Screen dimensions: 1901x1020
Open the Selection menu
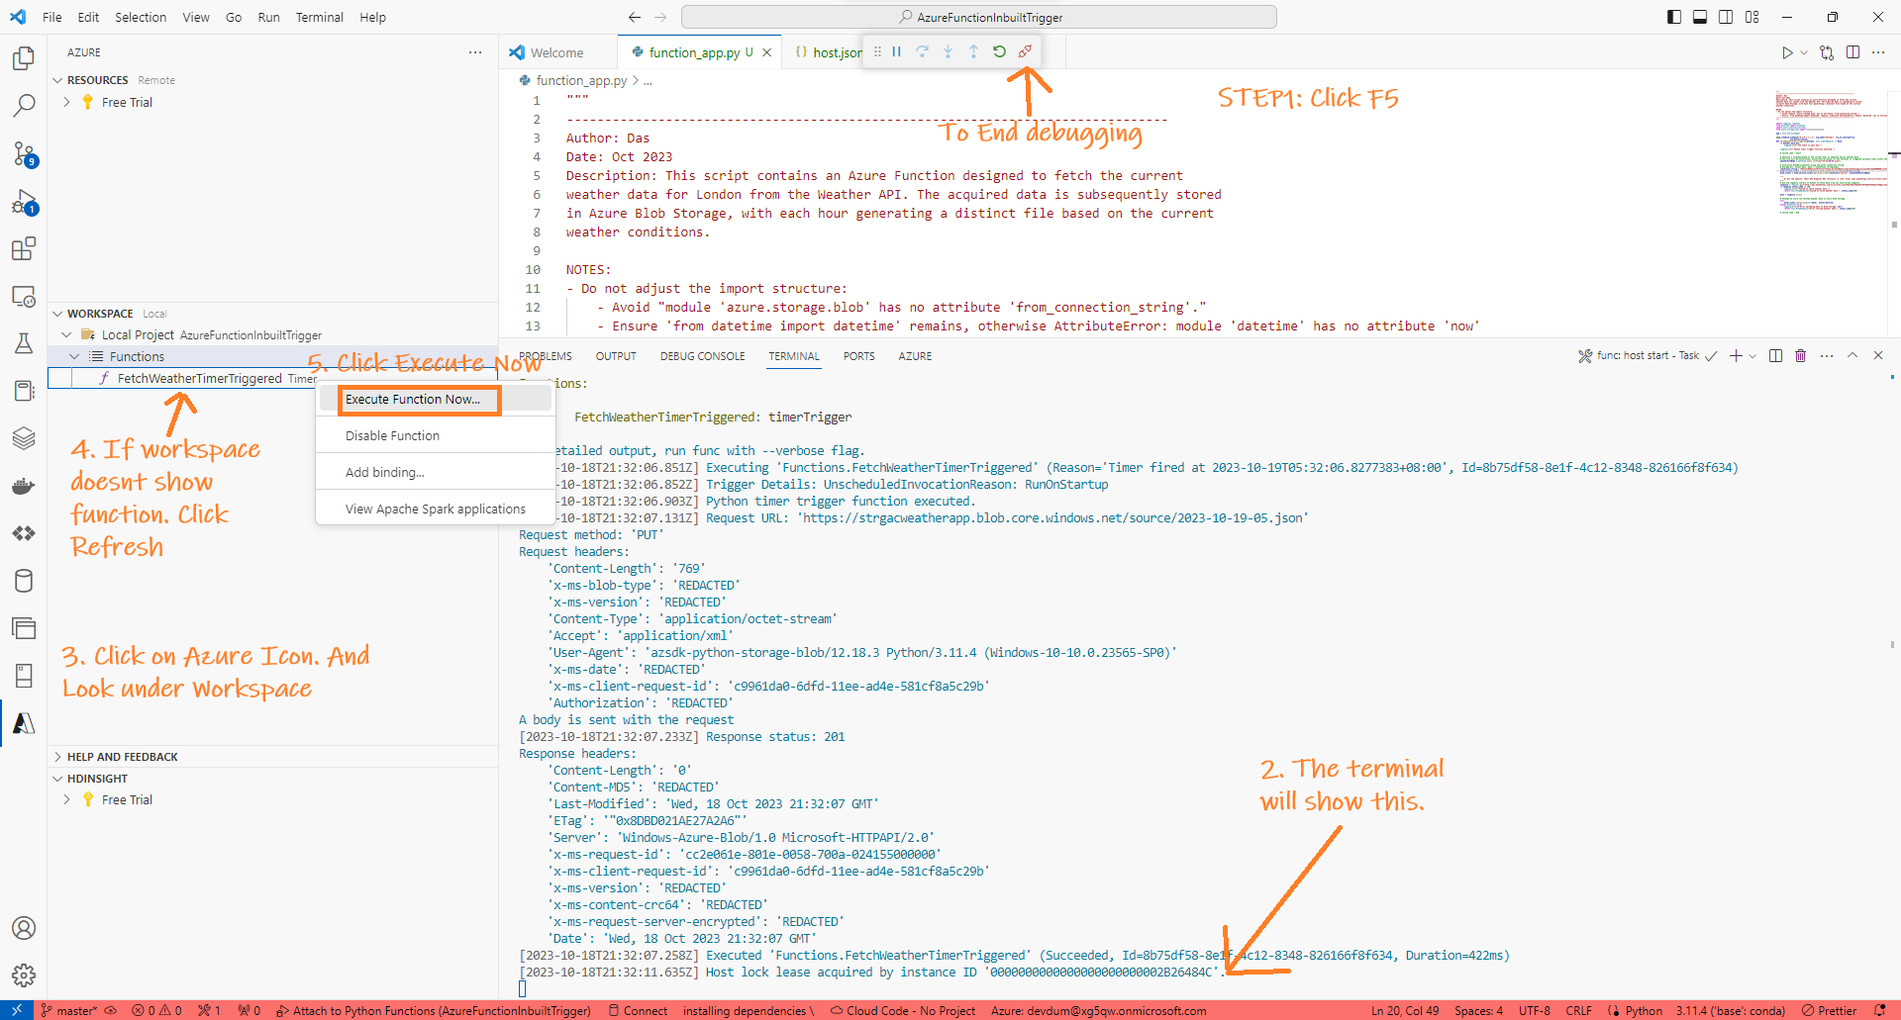tap(141, 17)
